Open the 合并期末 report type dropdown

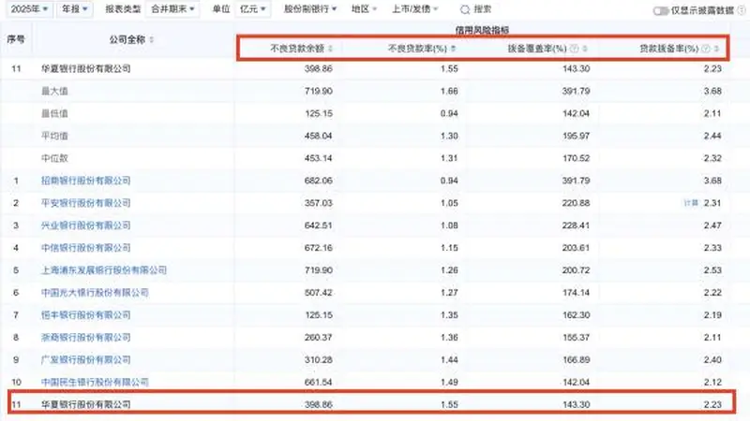click(172, 9)
